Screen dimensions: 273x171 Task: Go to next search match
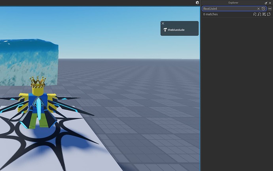(259, 14)
